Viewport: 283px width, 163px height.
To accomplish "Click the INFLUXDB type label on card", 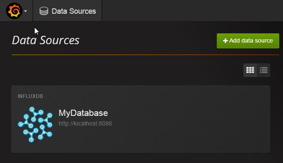I will click(30, 96).
